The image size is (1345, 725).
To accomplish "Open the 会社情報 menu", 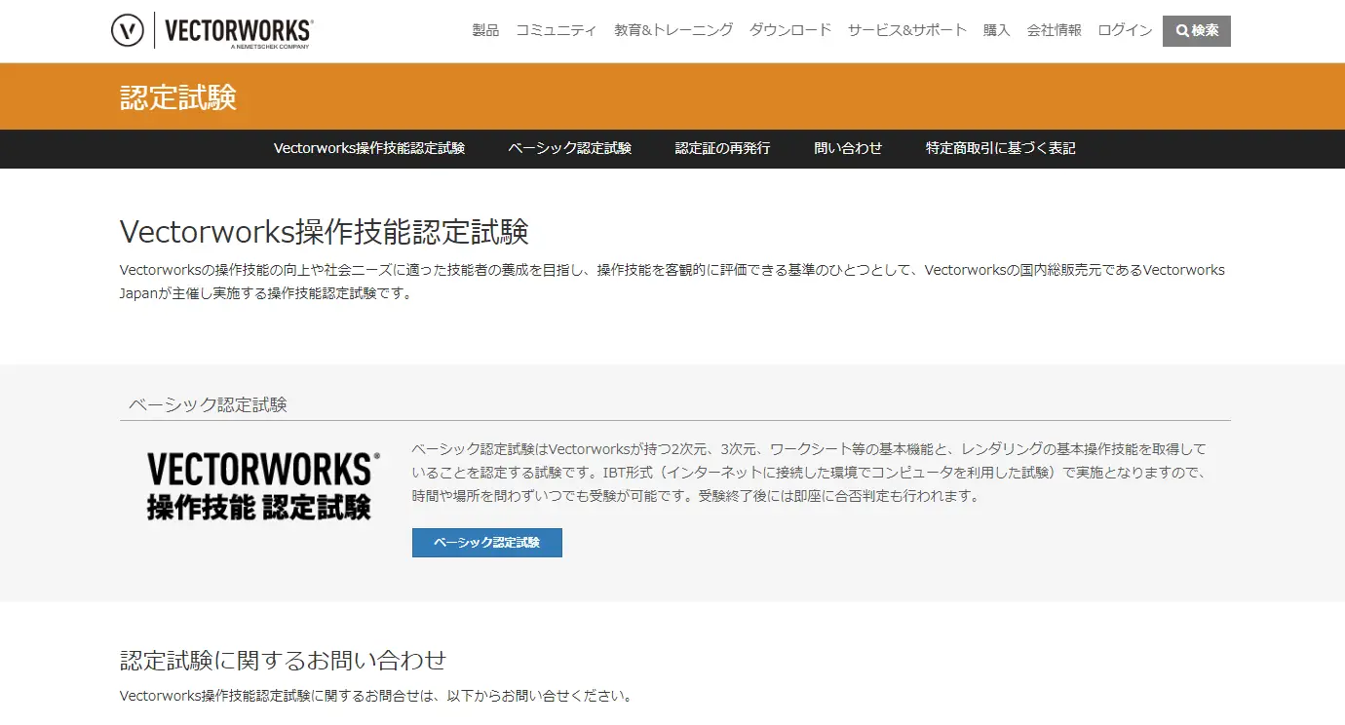I will (1055, 30).
